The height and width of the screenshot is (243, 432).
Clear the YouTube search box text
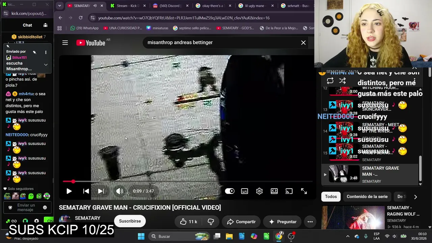coord(303,43)
